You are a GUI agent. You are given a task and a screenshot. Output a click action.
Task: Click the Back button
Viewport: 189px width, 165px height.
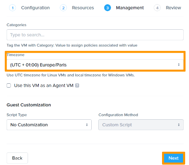coord(17,158)
